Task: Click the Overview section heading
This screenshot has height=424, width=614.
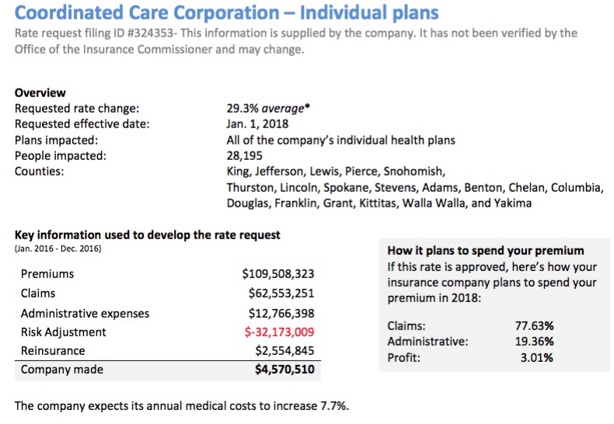Action: click(x=40, y=93)
